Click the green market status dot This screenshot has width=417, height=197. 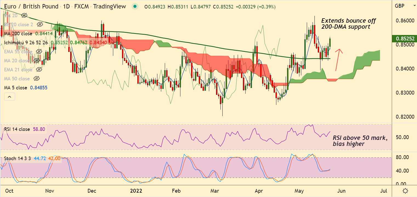pos(135,6)
